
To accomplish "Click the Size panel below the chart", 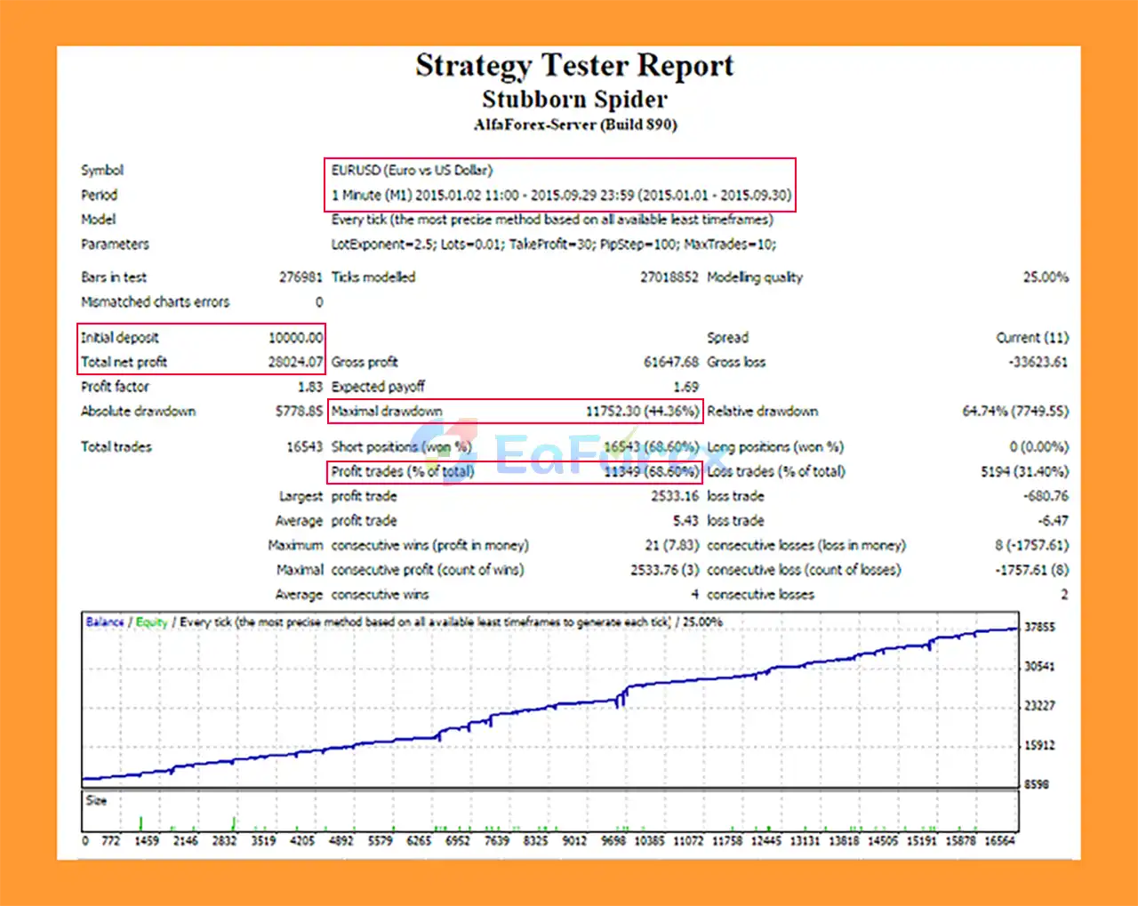I will click(x=96, y=798).
